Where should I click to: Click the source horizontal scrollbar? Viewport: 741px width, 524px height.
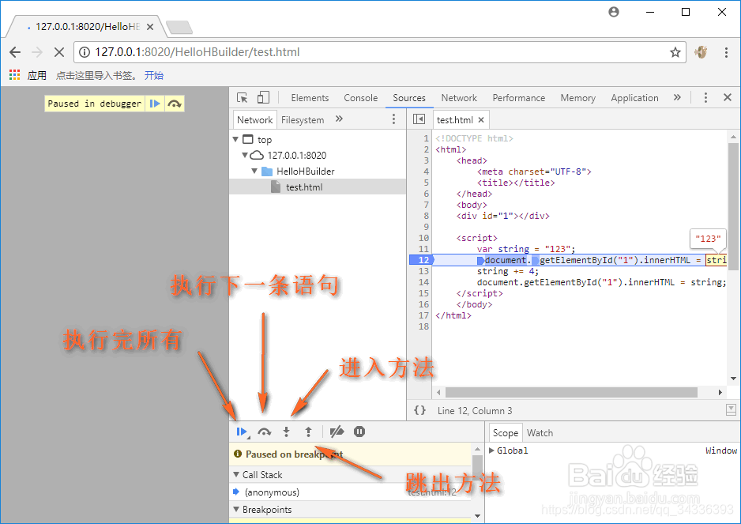coord(571,392)
